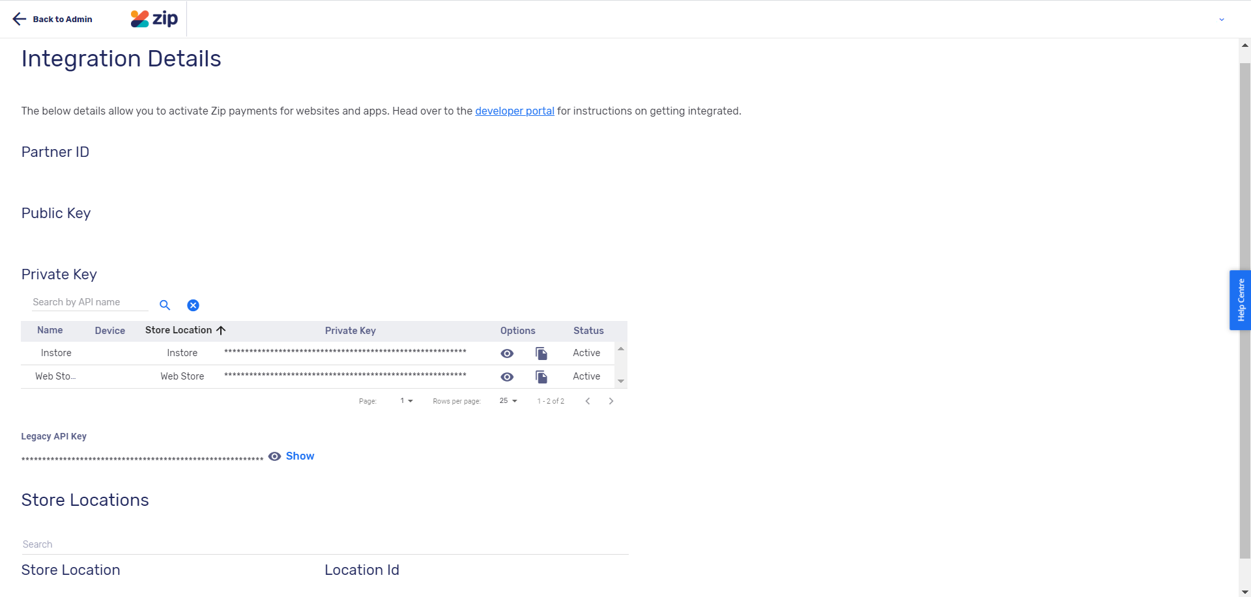This screenshot has height=597, width=1251.
Task: Click the Public Key heading
Action: coord(56,213)
